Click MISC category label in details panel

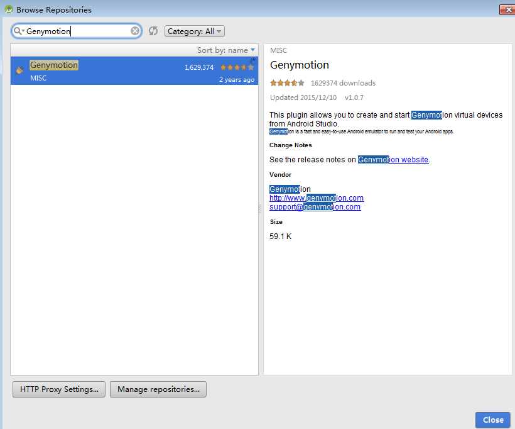click(278, 50)
